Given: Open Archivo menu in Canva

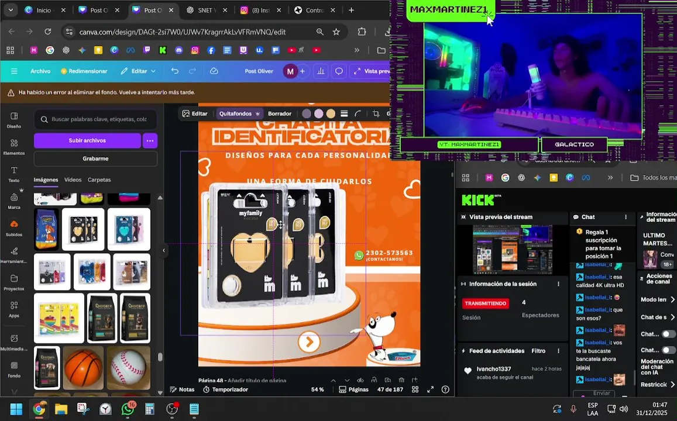Looking at the screenshot, I should point(40,71).
